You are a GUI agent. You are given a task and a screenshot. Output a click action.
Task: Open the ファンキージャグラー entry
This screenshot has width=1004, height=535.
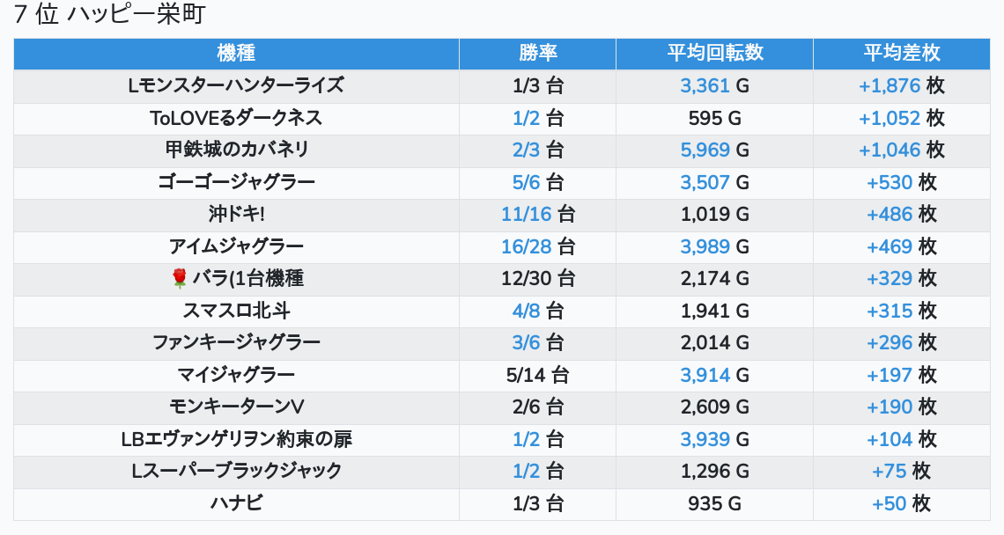click(236, 342)
